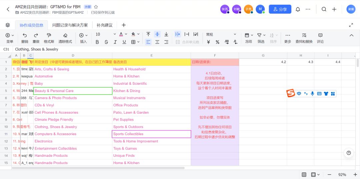
Task: Decrease decimal places
Action: (235, 42)
